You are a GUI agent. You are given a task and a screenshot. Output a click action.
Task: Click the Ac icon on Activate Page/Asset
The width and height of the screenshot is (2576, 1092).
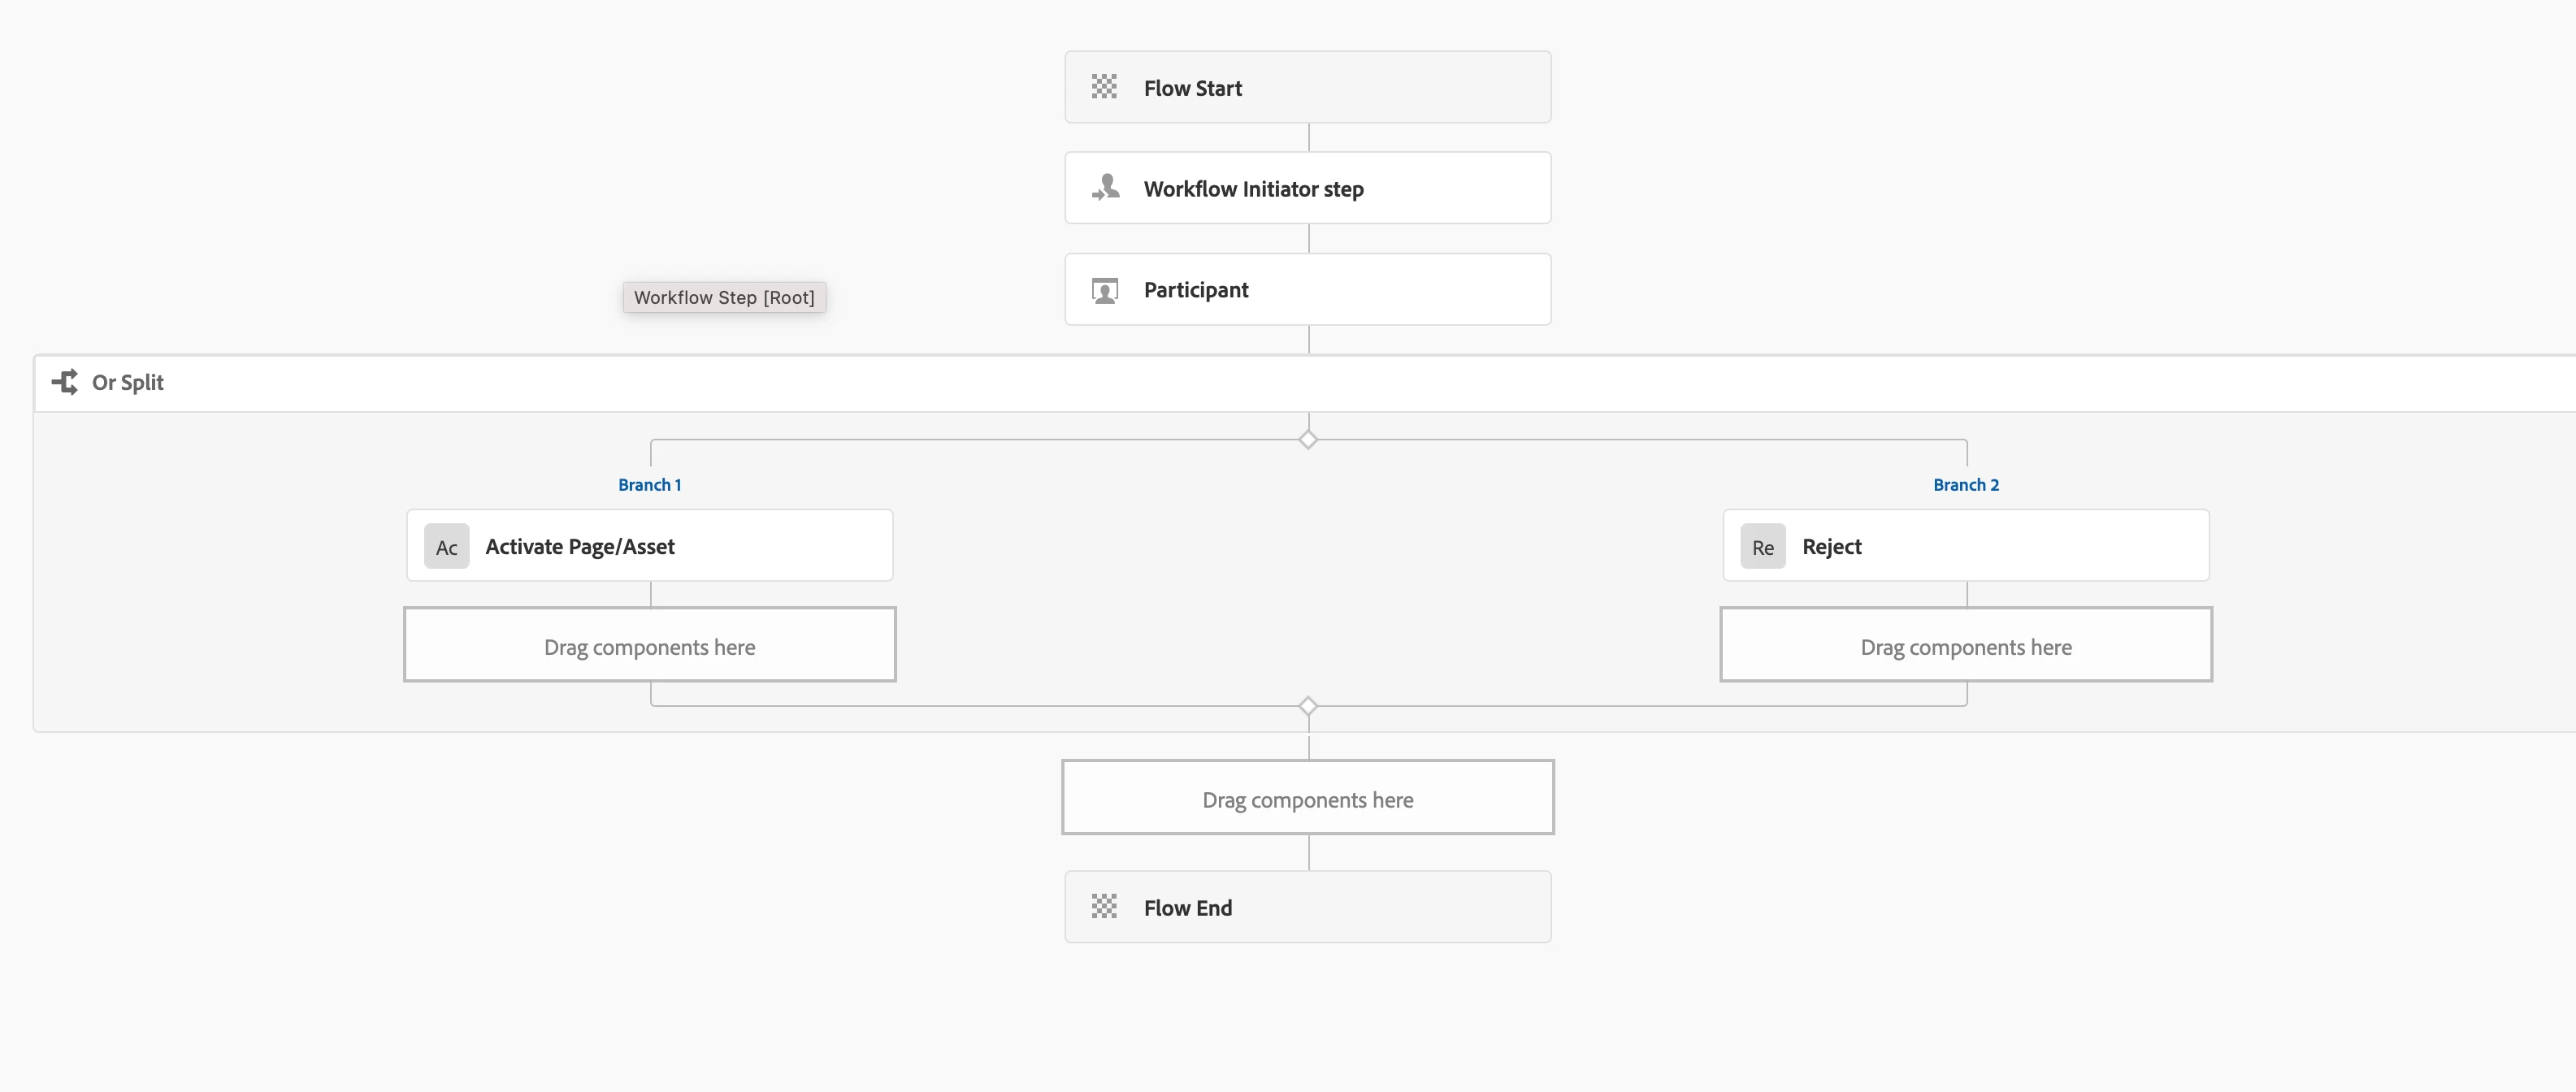pos(446,547)
